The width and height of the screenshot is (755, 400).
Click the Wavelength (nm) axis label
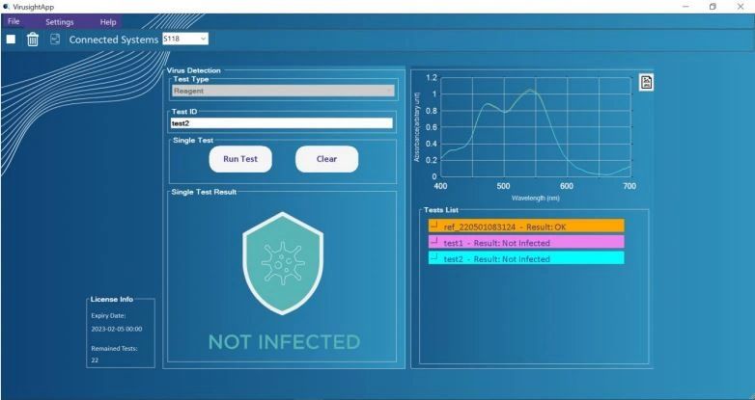[536, 199]
